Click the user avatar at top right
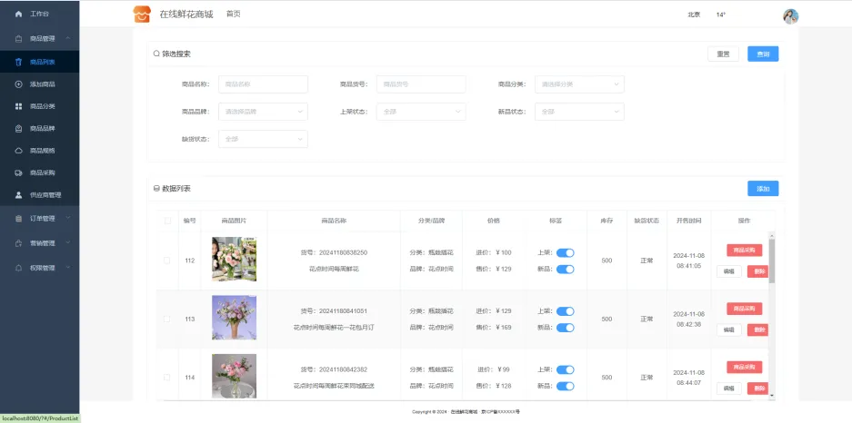 click(x=790, y=15)
